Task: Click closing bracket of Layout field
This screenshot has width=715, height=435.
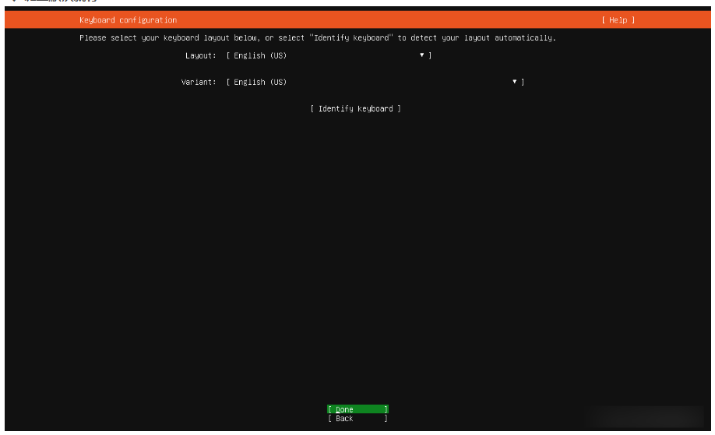Action: pyautogui.click(x=429, y=56)
